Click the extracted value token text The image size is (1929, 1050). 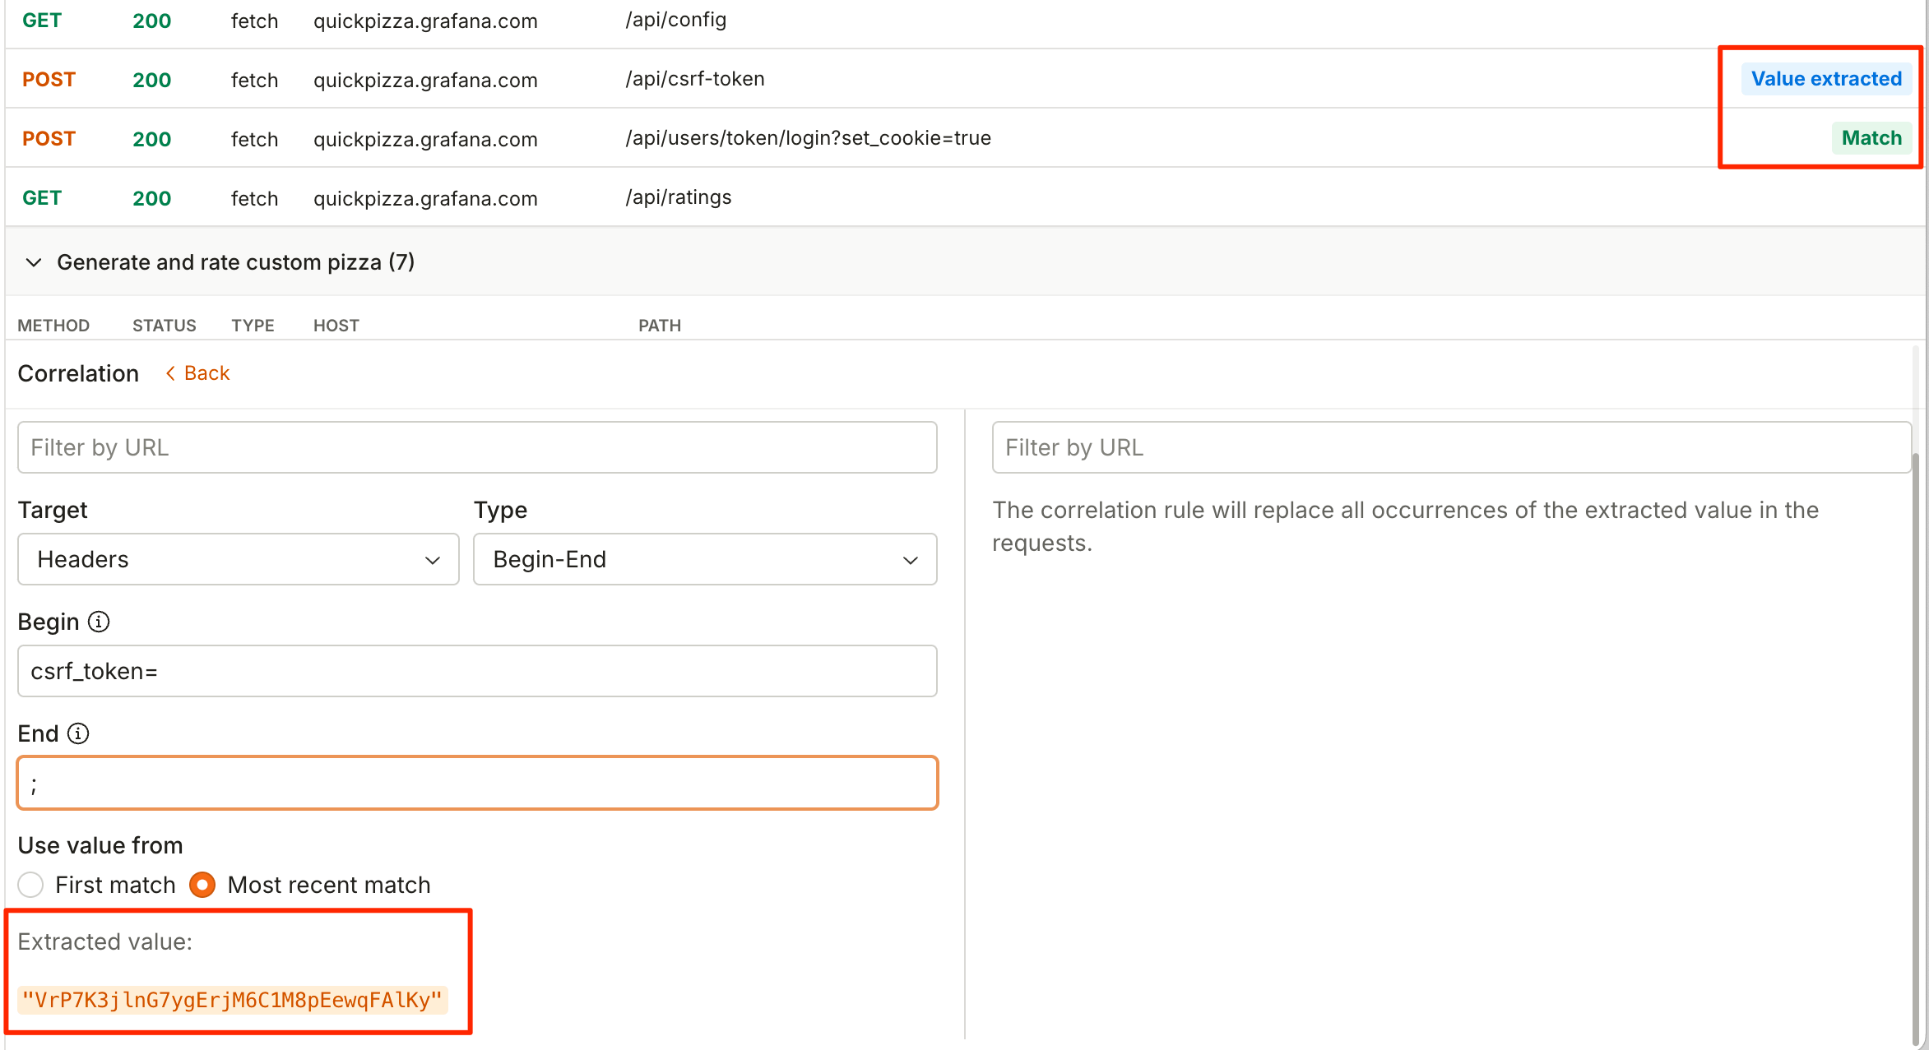[232, 1000]
